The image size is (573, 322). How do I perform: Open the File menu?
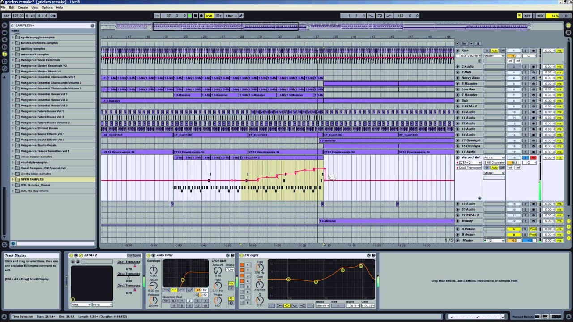[x=3, y=8]
